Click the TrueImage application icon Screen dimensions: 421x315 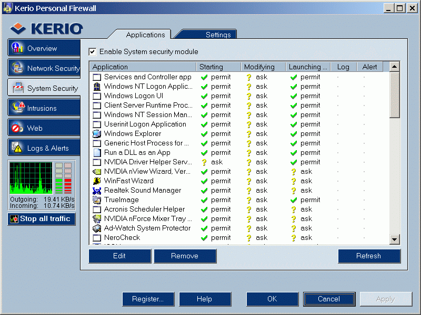click(x=97, y=200)
